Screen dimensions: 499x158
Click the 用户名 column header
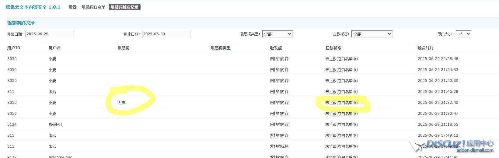tap(54, 48)
